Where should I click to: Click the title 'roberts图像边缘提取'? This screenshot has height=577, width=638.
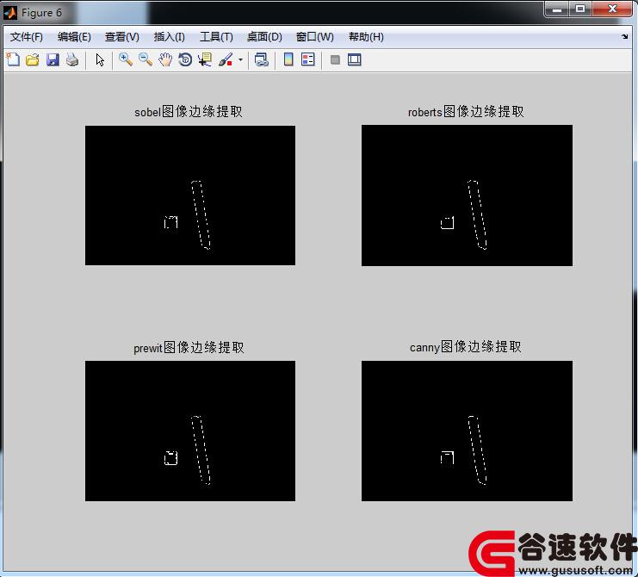(466, 111)
